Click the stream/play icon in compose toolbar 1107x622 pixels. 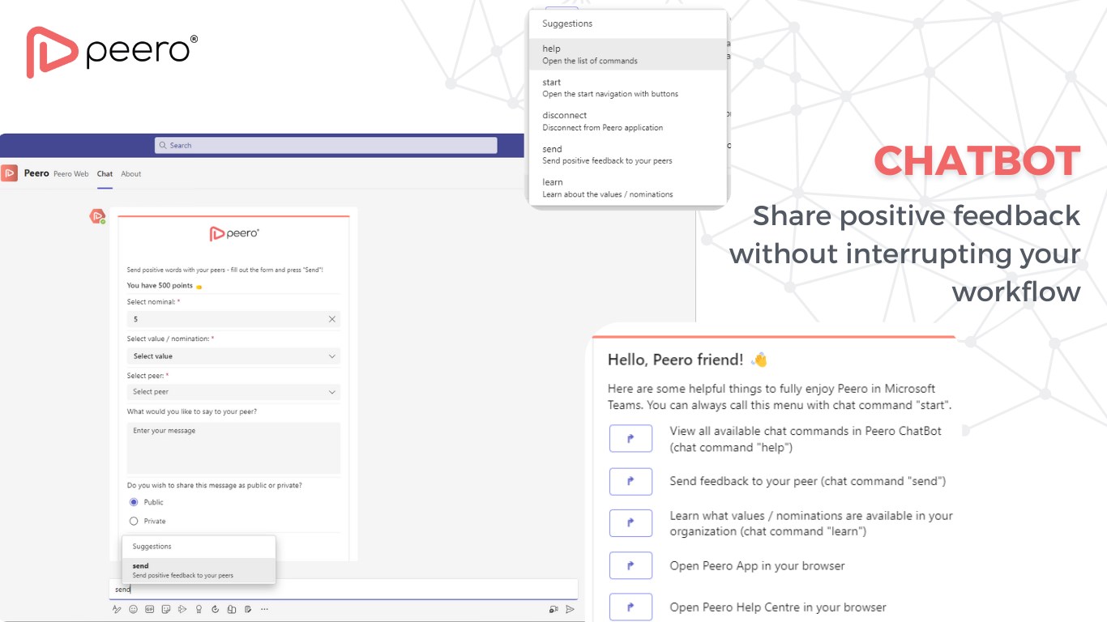[182, 609]
